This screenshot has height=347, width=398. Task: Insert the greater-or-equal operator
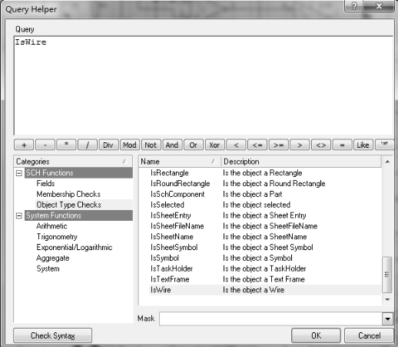[x=279, y=145]
